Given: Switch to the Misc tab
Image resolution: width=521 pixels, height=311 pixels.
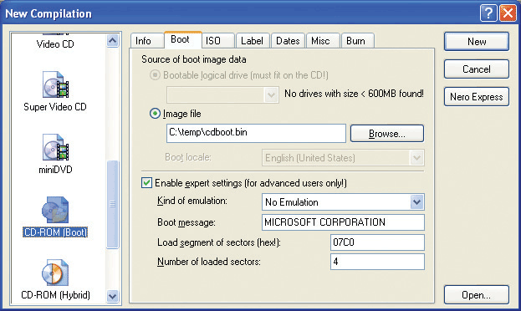Looking at the screenshot, I should [x=322, y=41].
